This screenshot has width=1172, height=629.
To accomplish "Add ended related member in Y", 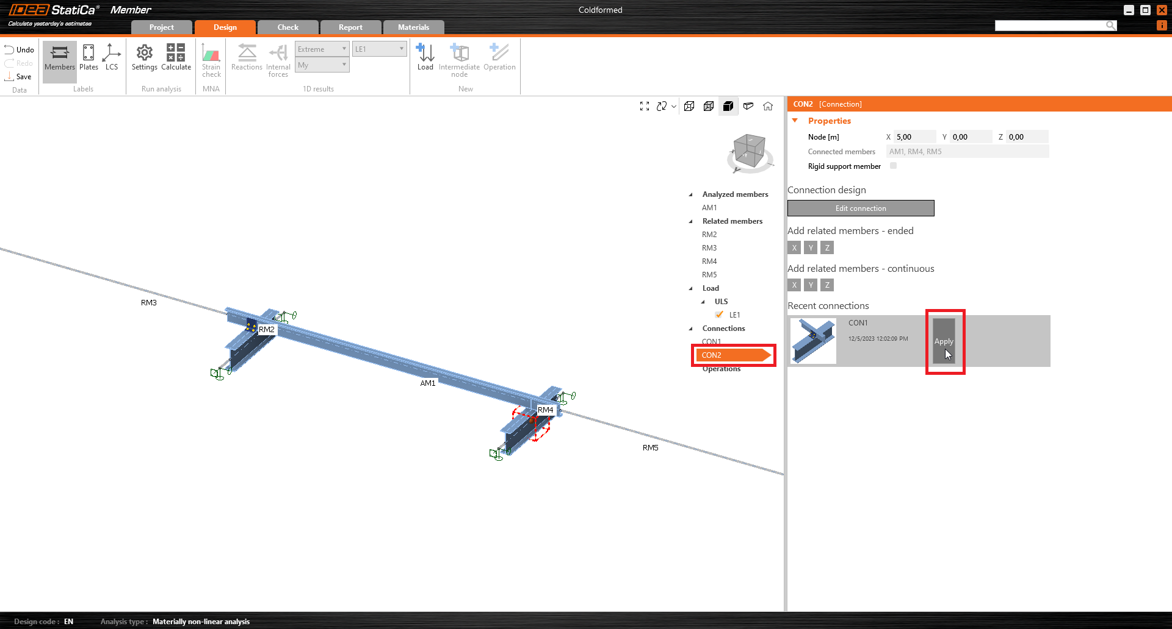I will pyautogui.click(x=811, y=247).
